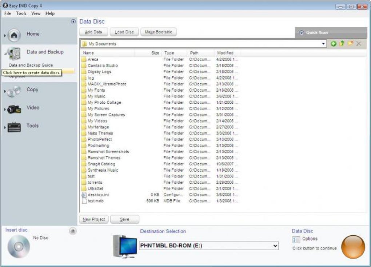Open the PHNTMBL BD-ROM destination dropdown
371x267 pixels.
click(x=275, y=246)
